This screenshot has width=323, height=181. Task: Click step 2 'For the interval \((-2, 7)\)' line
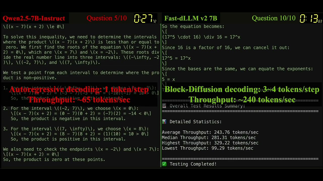point(71,108)
